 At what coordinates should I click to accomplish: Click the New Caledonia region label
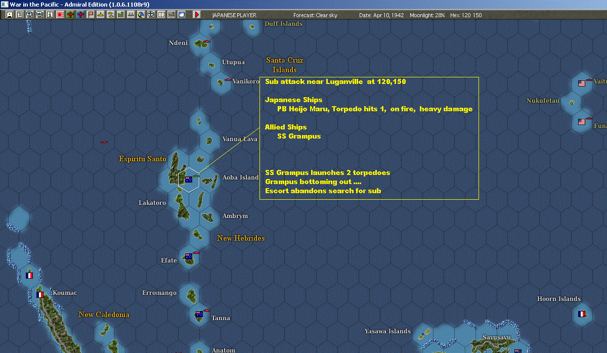[x=104, y=315]
